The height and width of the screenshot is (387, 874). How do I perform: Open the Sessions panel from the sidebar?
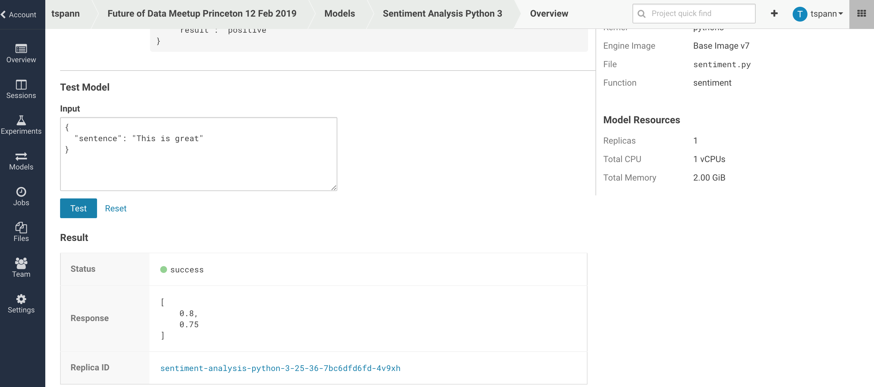click(21, 89)
